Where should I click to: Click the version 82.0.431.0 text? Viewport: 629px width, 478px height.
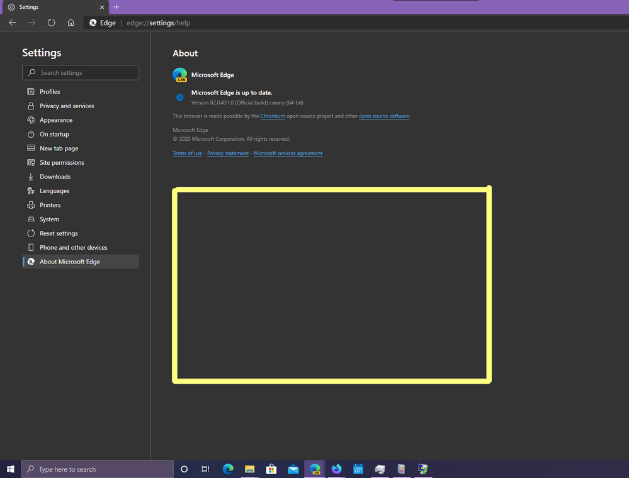point(247,103)
